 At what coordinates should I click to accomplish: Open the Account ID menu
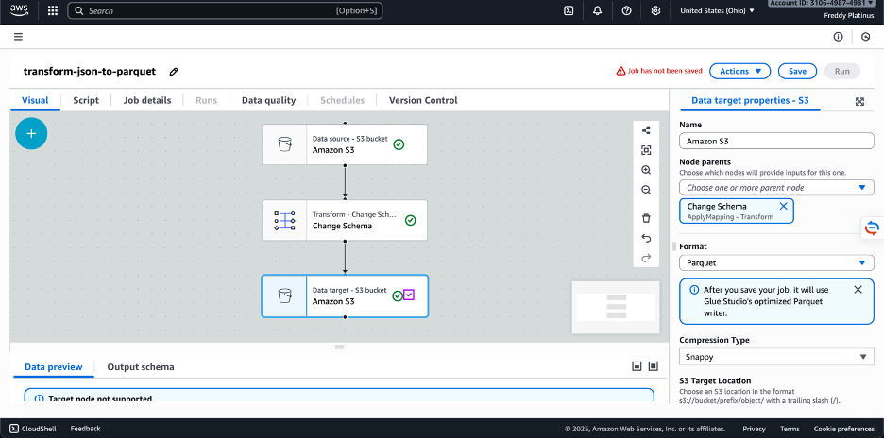point(823,4)
